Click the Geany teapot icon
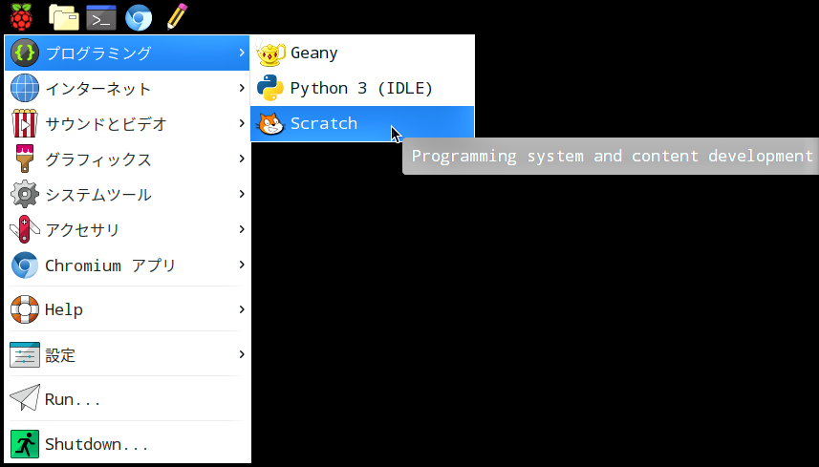 [x=271, y=53]
